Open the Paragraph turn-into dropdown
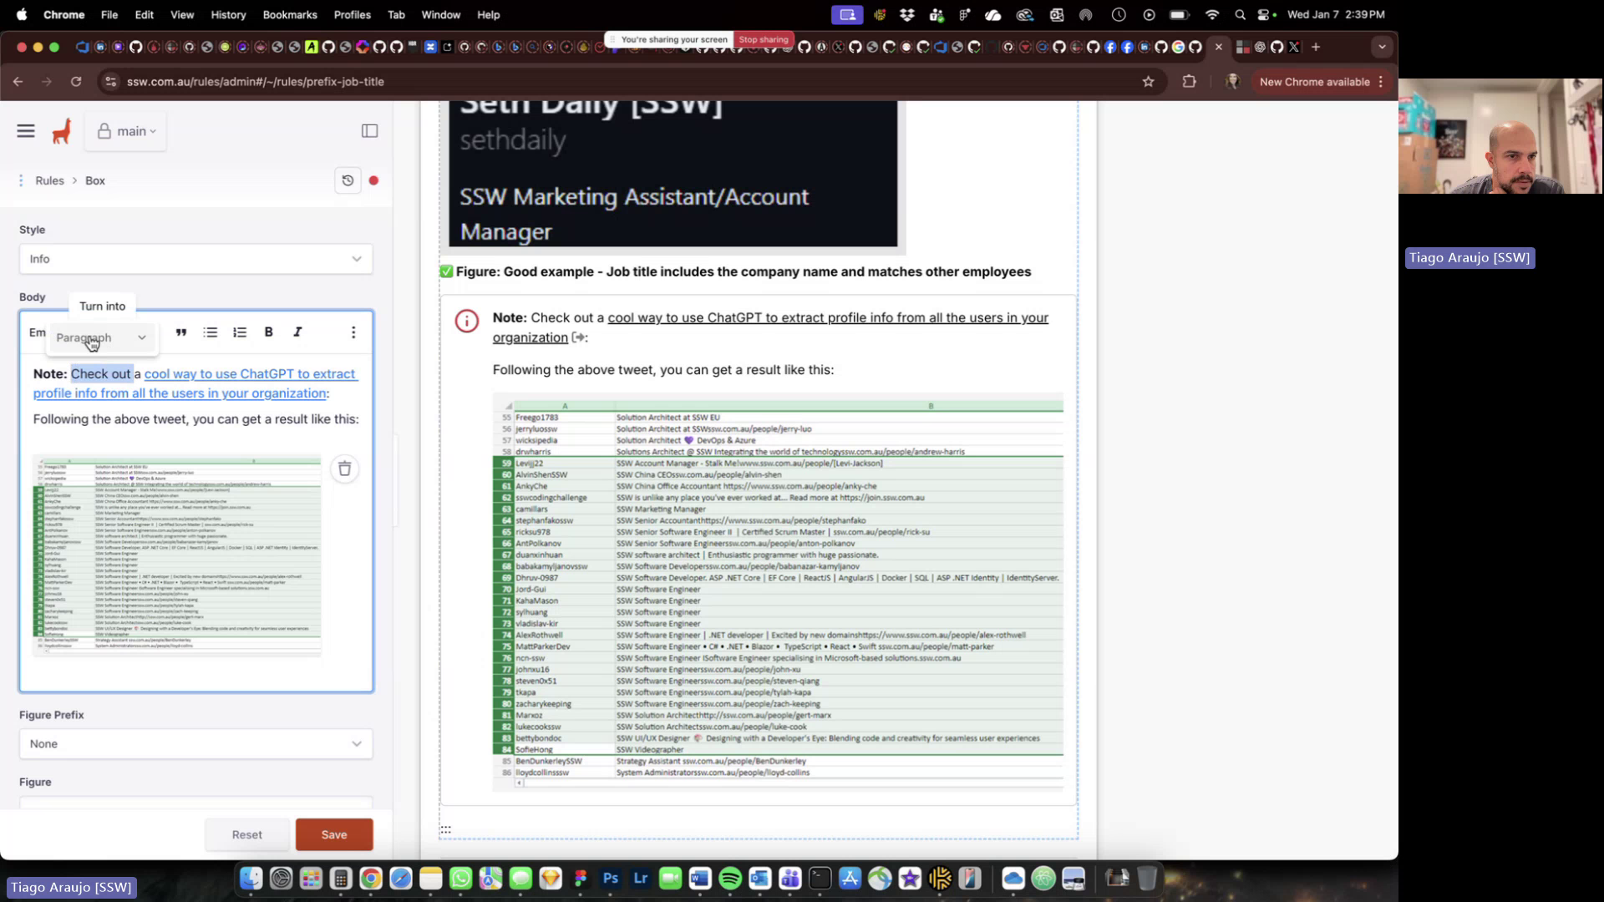This screenshot has height=902, width=1604. pyautogui.click(x=101, y=337)
